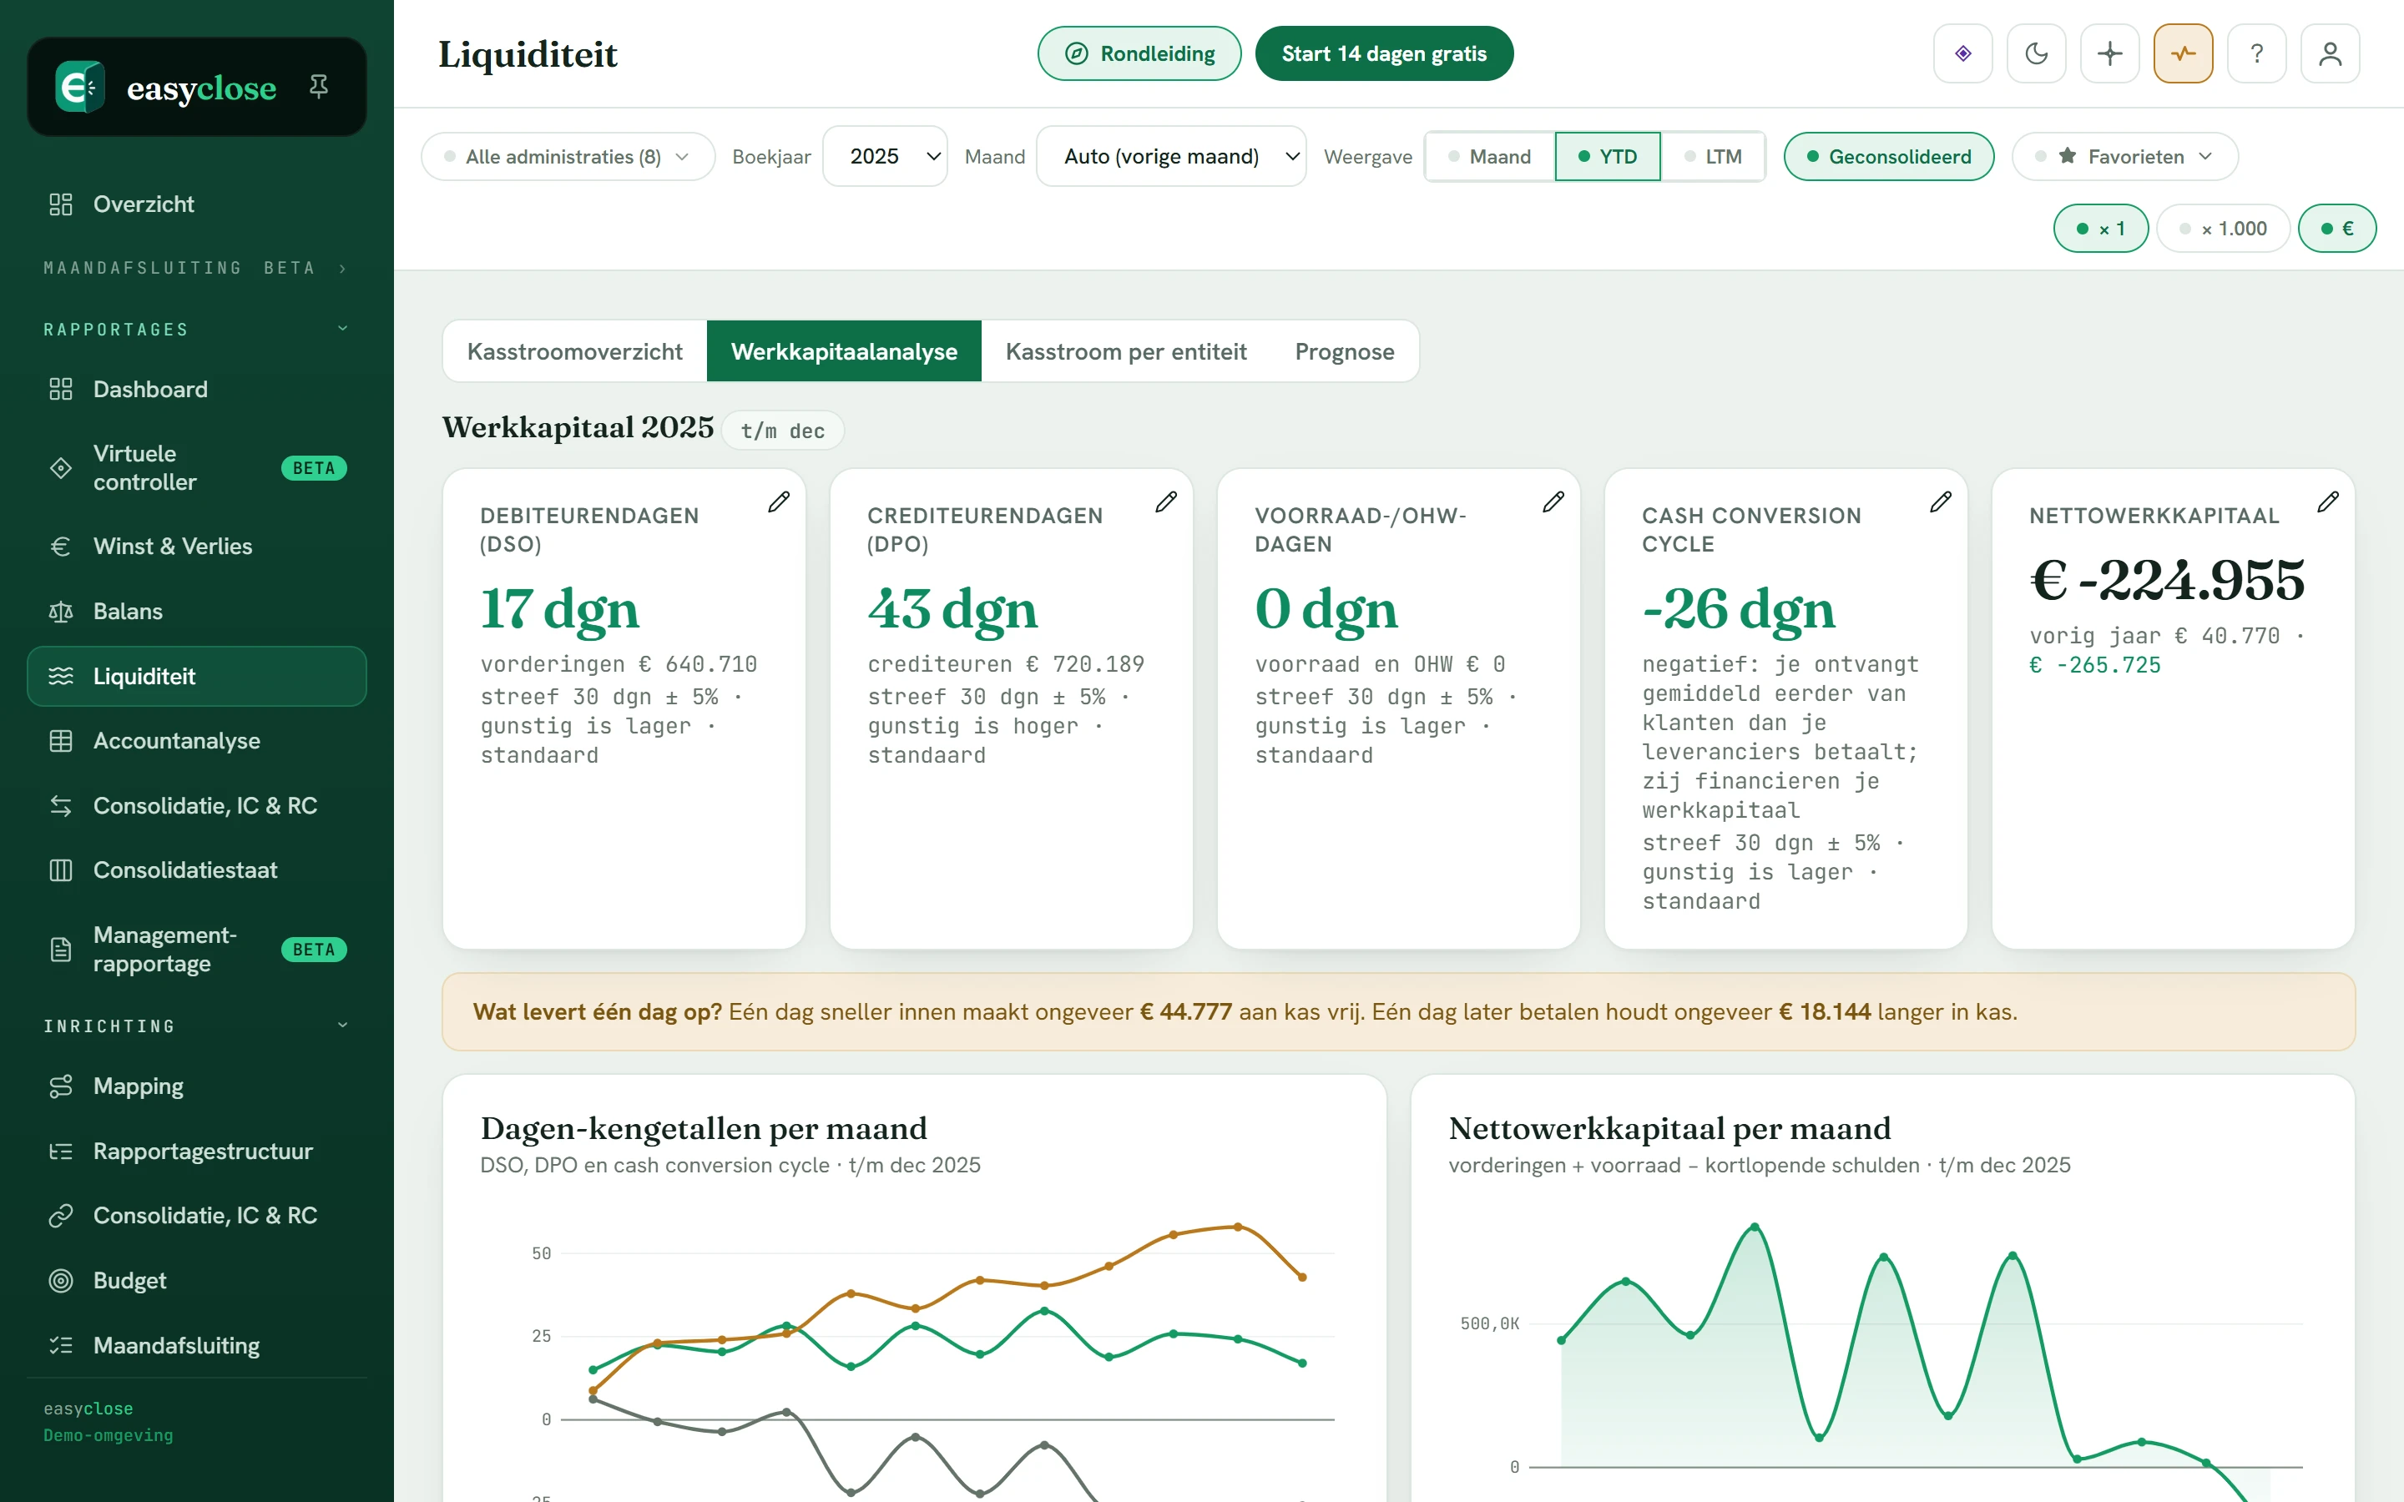The image size is (2404, 1502).
Task: Expand Maandafsluiting Beta section
Action: point(197,268)
